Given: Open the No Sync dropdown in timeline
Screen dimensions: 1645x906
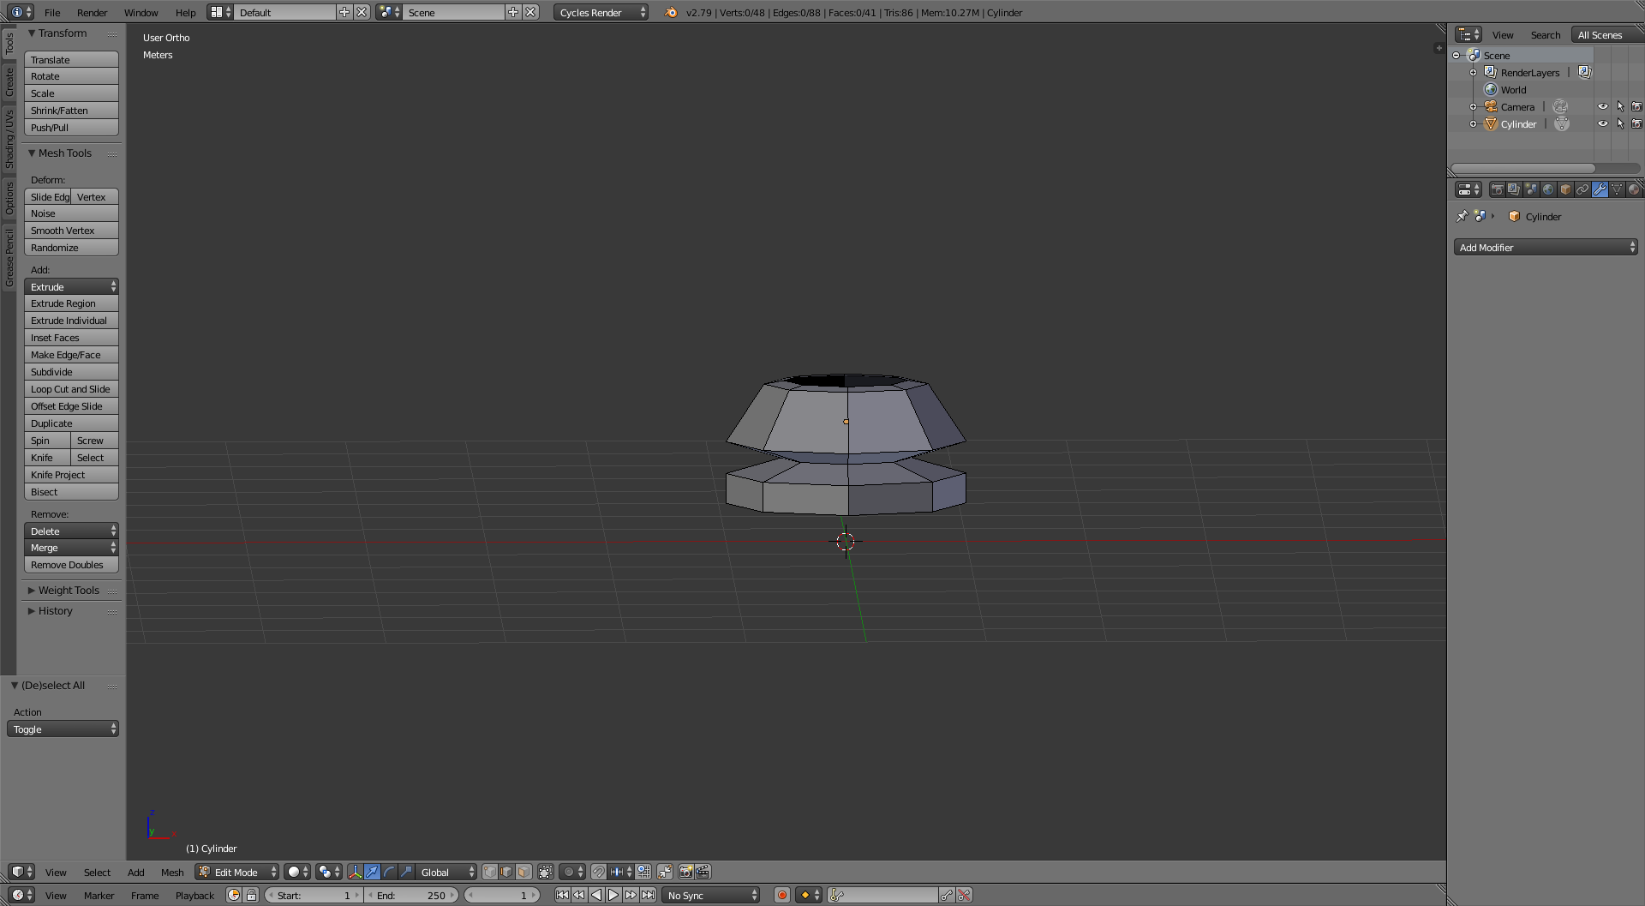Looking at the screenshot, I should coord(712,895).
